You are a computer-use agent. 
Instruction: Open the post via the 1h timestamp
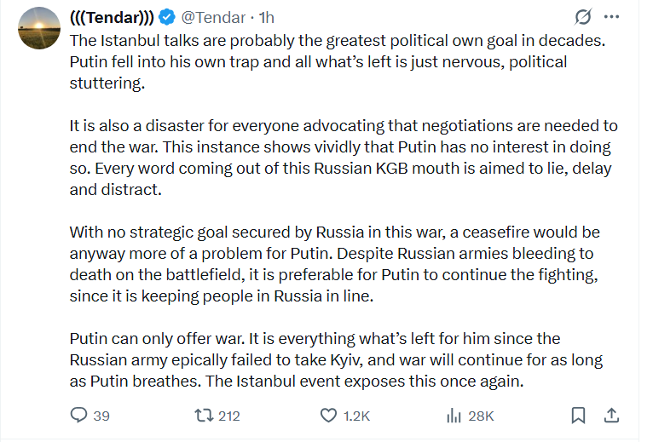click(267, 18)
